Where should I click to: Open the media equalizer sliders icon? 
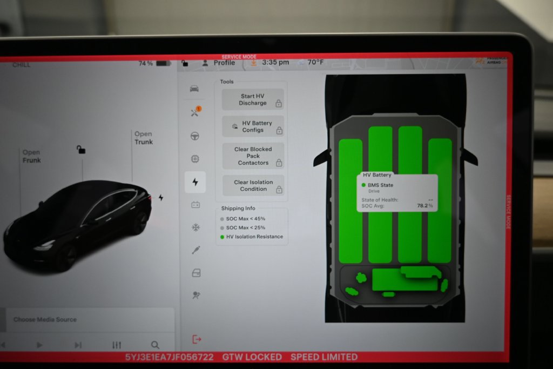point(117,345)
